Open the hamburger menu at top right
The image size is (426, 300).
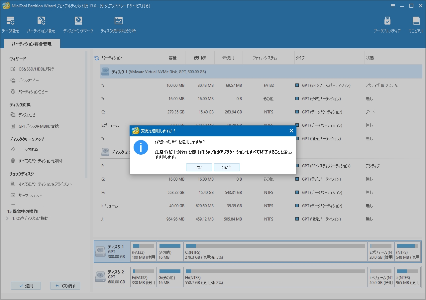[x=393, y=6]
